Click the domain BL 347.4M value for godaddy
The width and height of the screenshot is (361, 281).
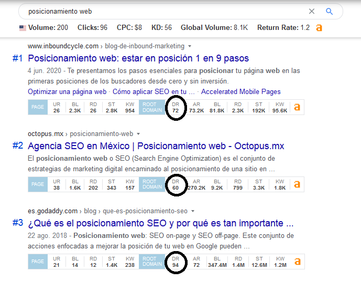[217, 265]
